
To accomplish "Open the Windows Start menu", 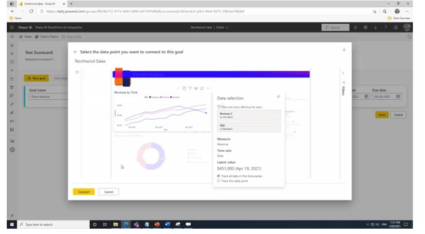I will (12, 224).
